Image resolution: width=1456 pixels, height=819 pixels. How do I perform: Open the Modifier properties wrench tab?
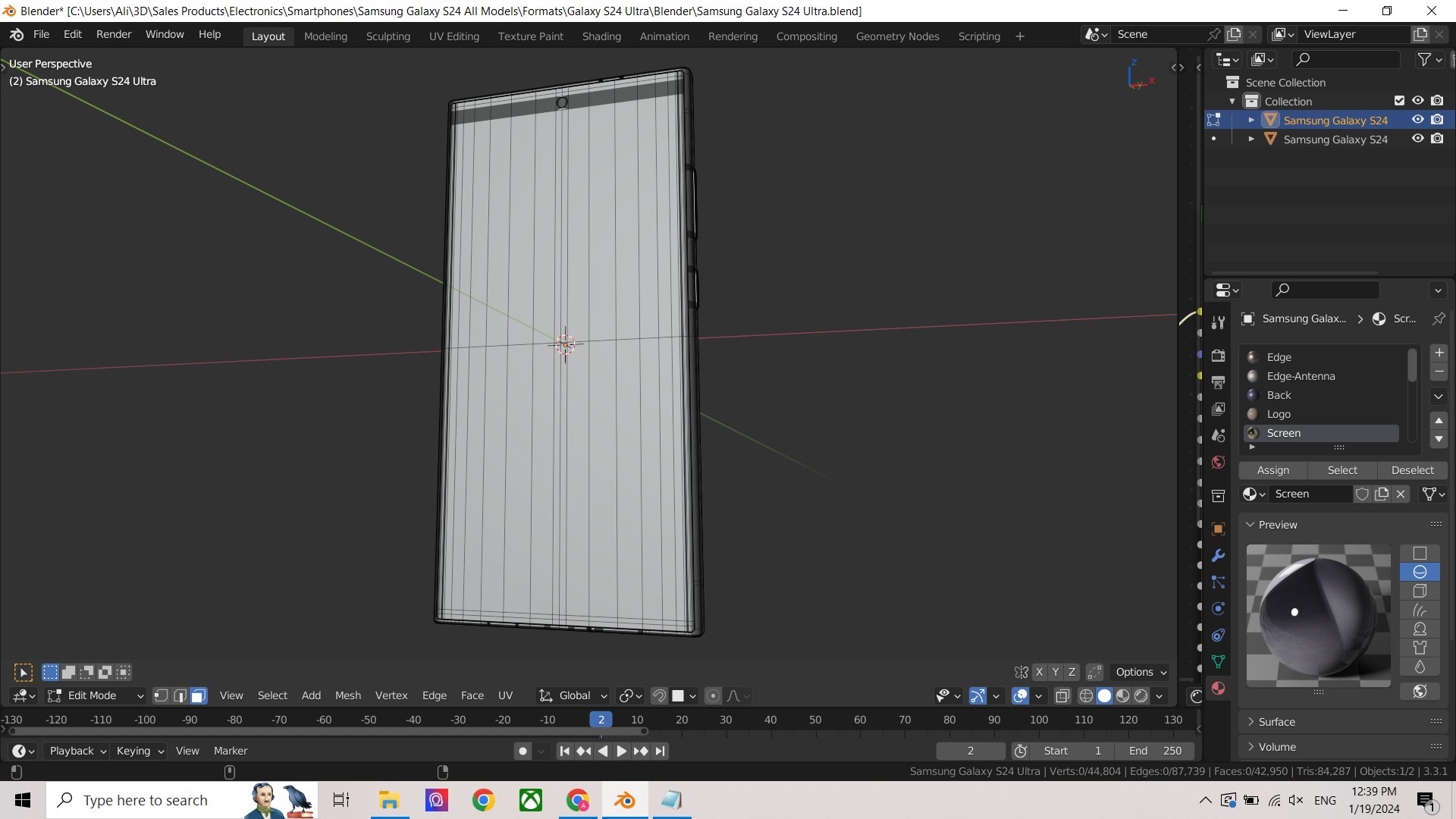[1218, 555]
